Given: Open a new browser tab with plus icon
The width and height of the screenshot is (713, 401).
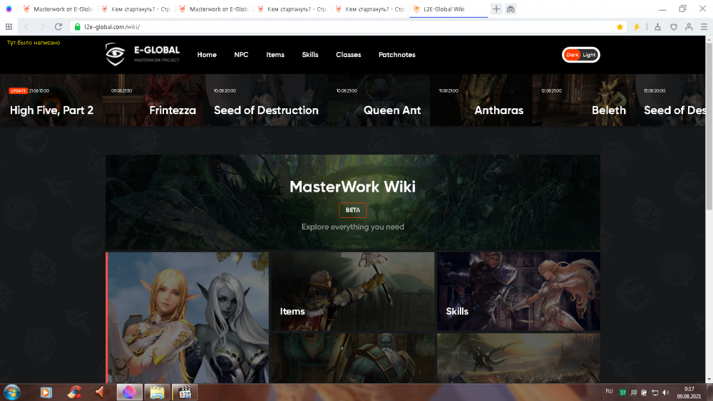Looking at the screenshot, I should tap(496, 9).
